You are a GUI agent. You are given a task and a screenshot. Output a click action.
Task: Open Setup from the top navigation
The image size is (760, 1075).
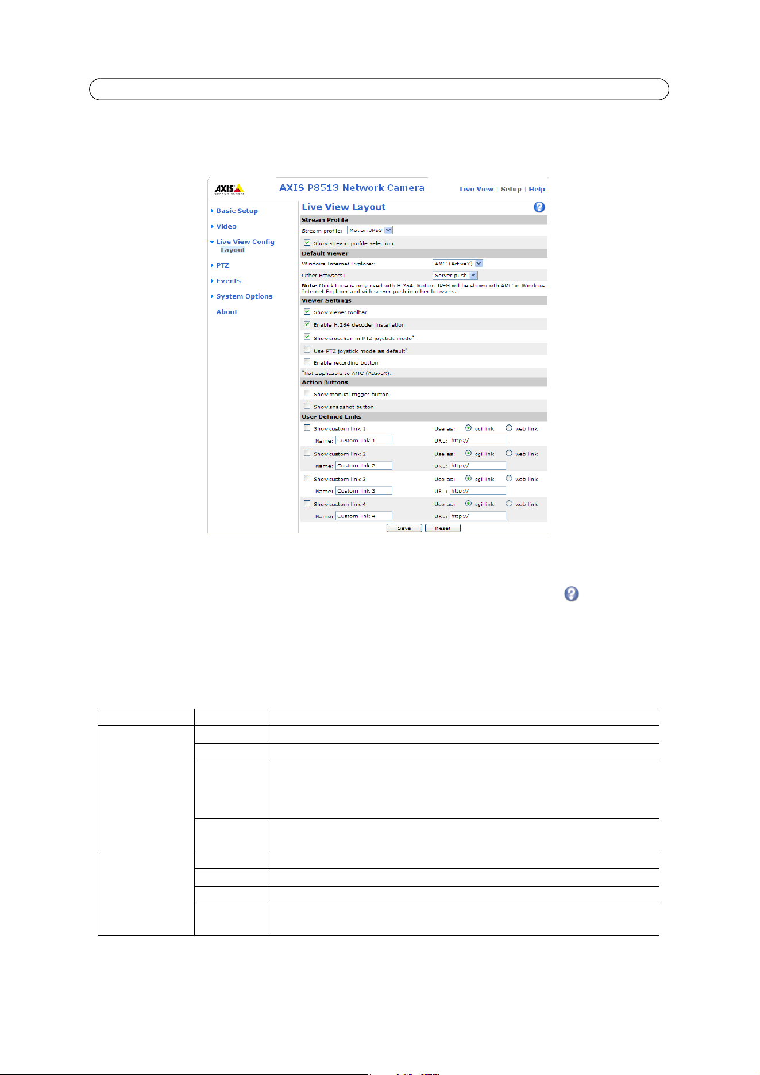click(x=511, y=189)
